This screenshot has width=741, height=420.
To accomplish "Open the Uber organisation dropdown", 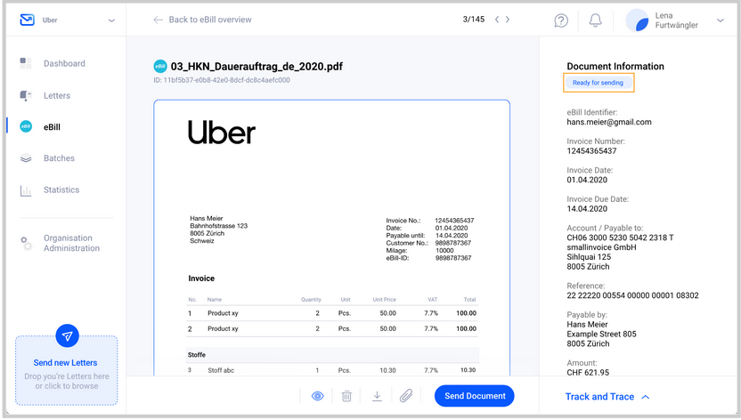I will pyautogui.click(x=111, y=20).
